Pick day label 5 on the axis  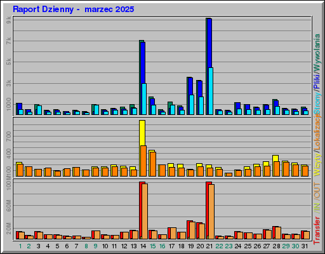click(57, 246)
